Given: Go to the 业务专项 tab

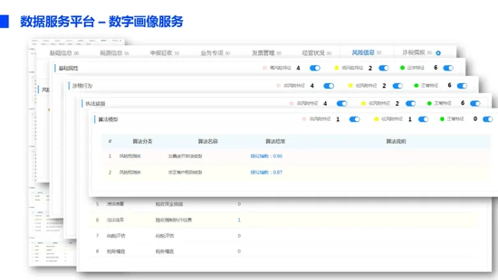Looking at the screenshot, I should [x=215, y=53].
